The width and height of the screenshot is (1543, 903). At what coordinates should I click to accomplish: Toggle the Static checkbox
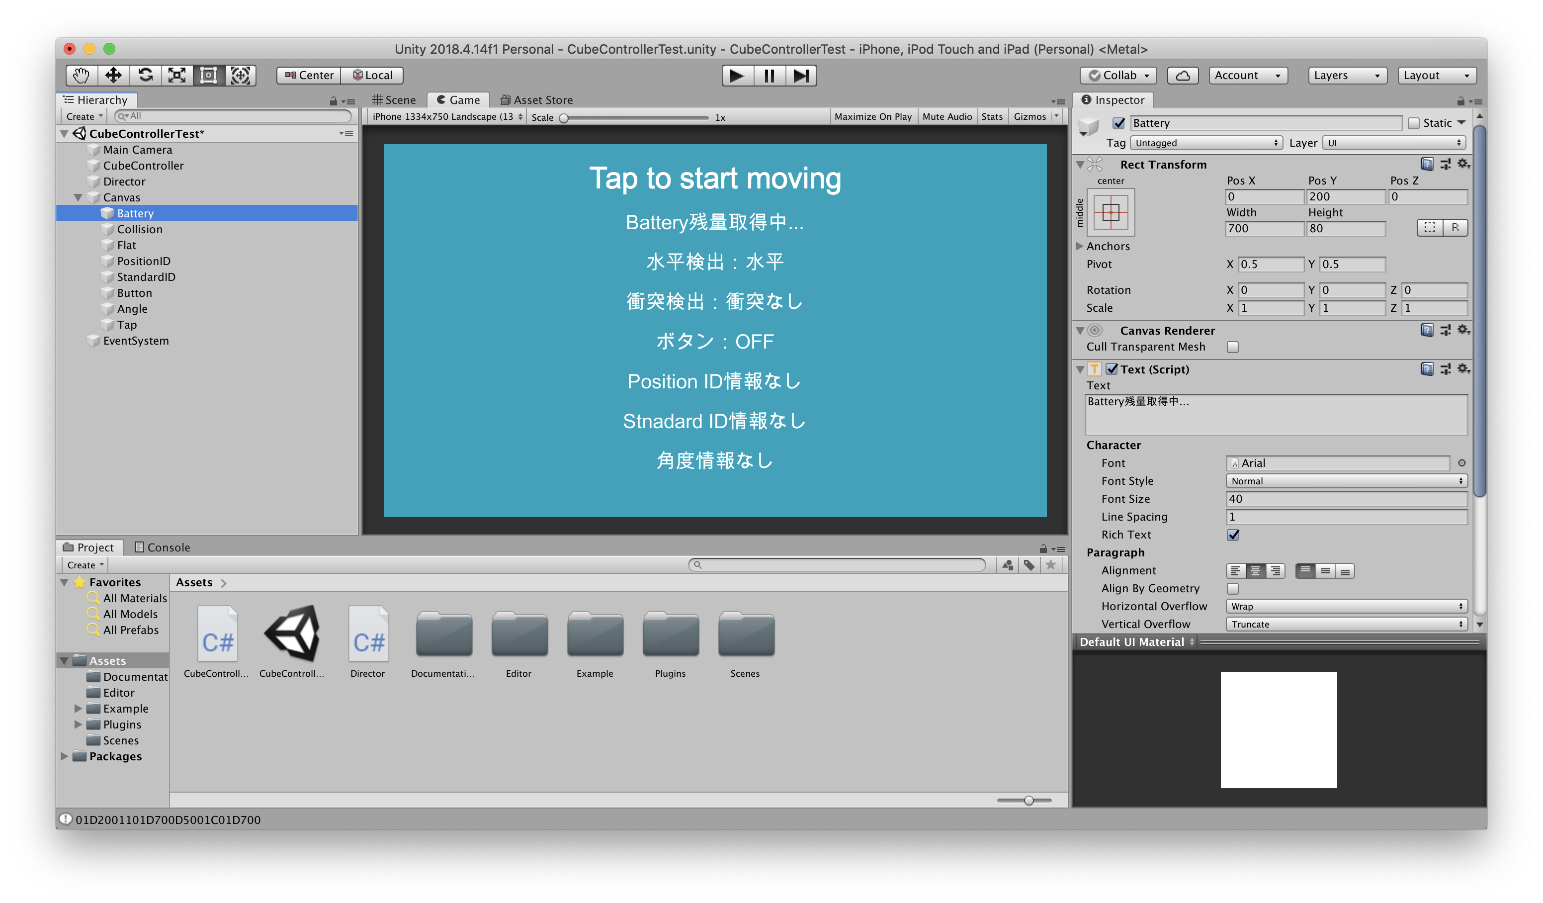(x=1414, y=123)
